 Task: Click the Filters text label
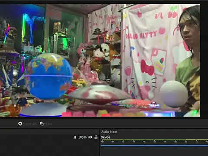tap(48, 124)
